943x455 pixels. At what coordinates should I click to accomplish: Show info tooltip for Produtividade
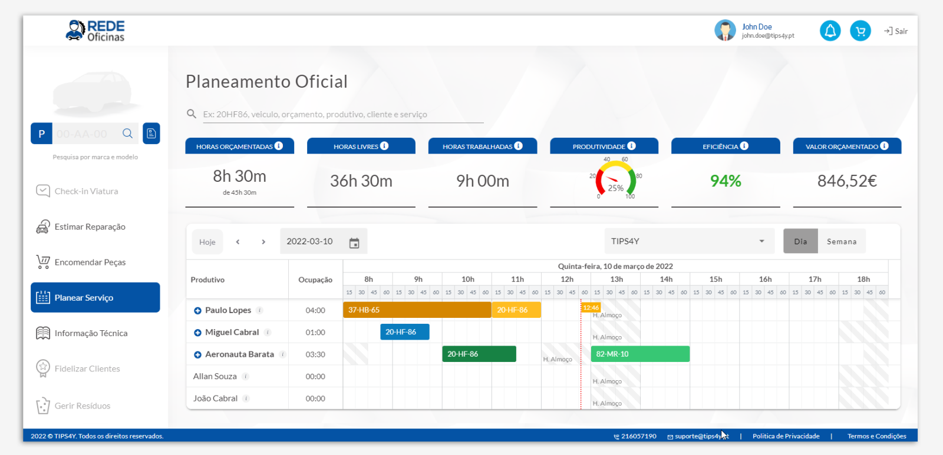[631, 146]
